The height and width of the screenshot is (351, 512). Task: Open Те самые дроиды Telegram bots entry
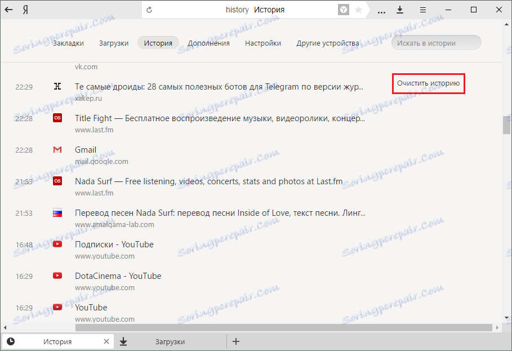[x=219, y=87]
